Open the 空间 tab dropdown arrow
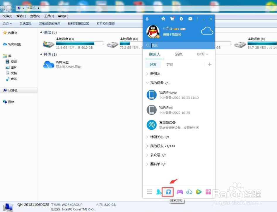Screen dimensions: 277x212 (x=207, y=54)
